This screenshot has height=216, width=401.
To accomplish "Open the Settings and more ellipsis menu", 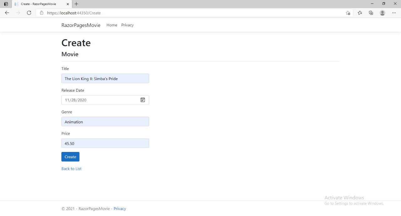I will pos(394,13).
